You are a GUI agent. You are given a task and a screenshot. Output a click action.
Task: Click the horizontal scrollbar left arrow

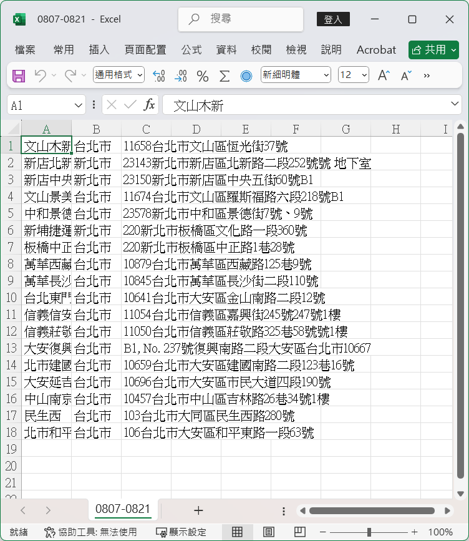302,510
